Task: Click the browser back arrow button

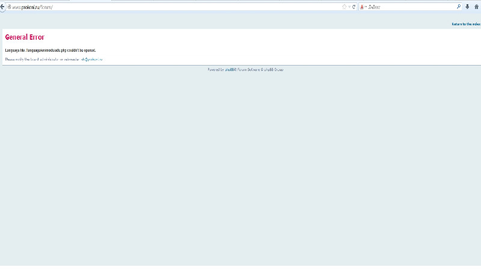Action: 2,7
